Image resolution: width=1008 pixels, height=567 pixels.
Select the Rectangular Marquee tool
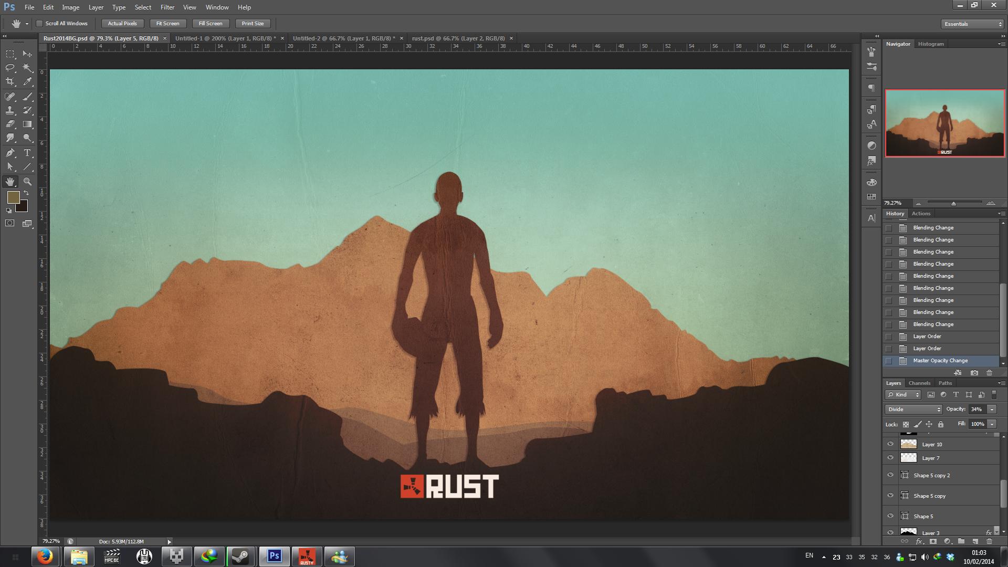pos(10,54)
